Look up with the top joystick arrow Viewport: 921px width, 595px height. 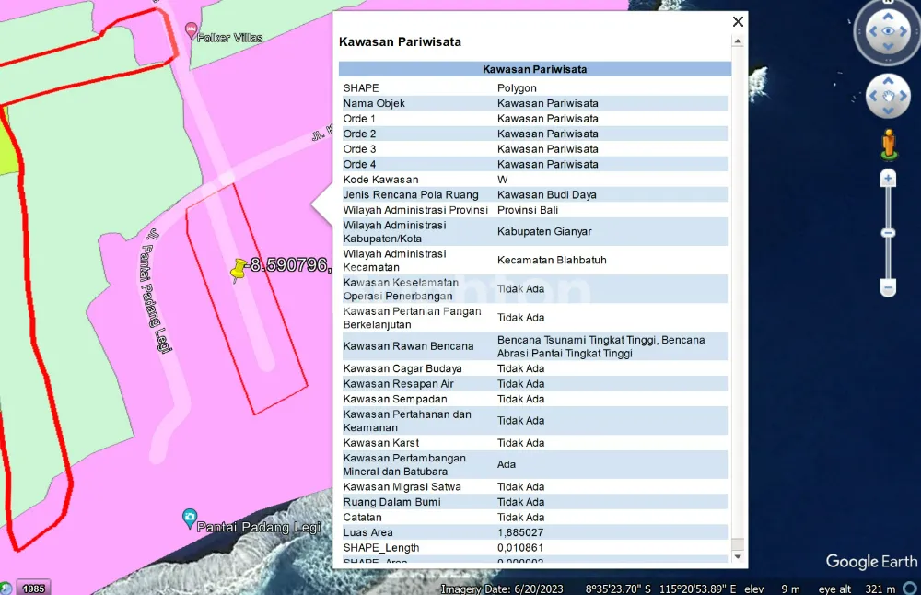tap(888, 15)
